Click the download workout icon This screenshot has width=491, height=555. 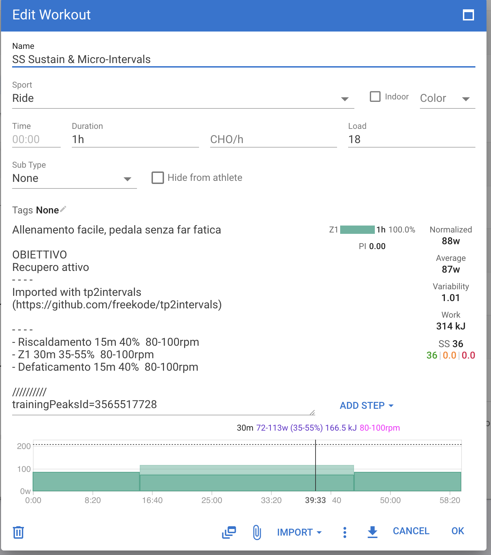[x=372, y=532]
